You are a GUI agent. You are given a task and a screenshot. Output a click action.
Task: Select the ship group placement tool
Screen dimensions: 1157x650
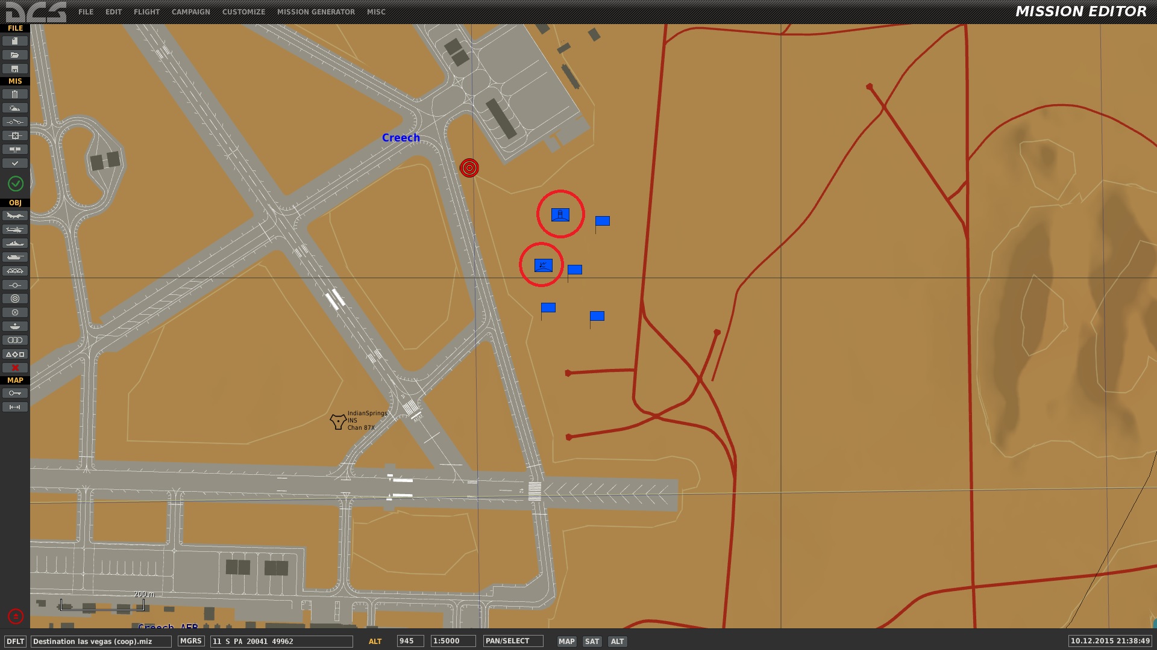[15, 243]
